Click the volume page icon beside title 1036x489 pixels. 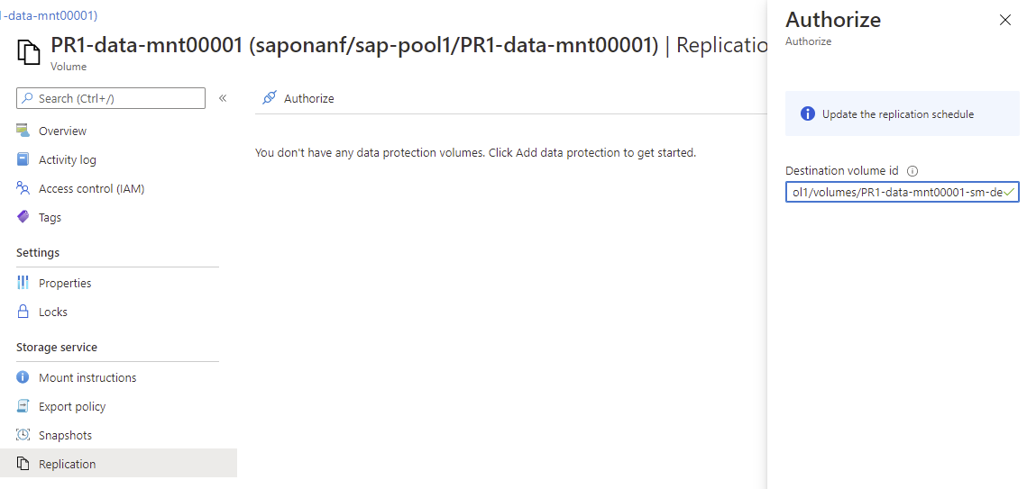tap(29, 53)
